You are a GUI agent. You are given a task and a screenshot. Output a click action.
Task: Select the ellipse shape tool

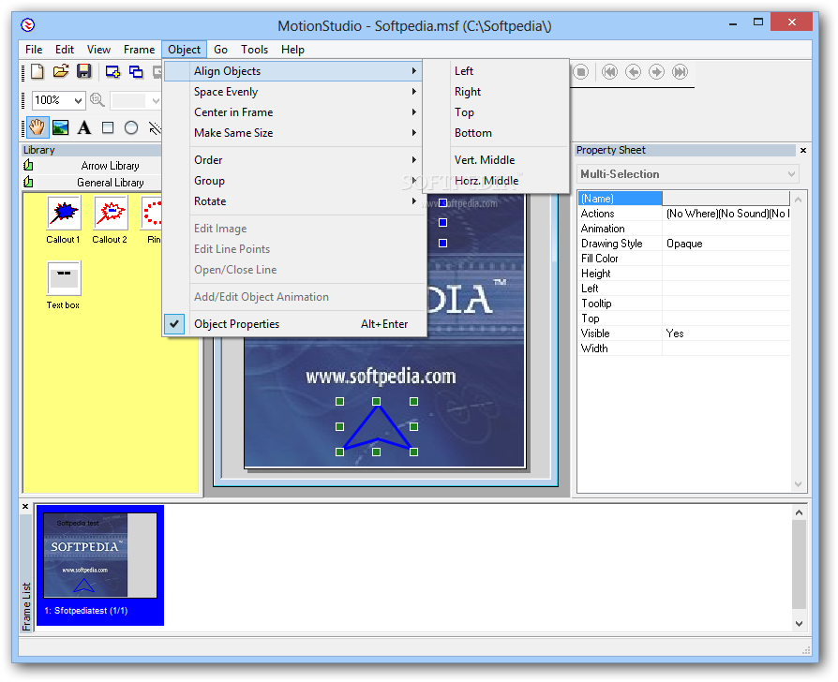click(131, 127)
